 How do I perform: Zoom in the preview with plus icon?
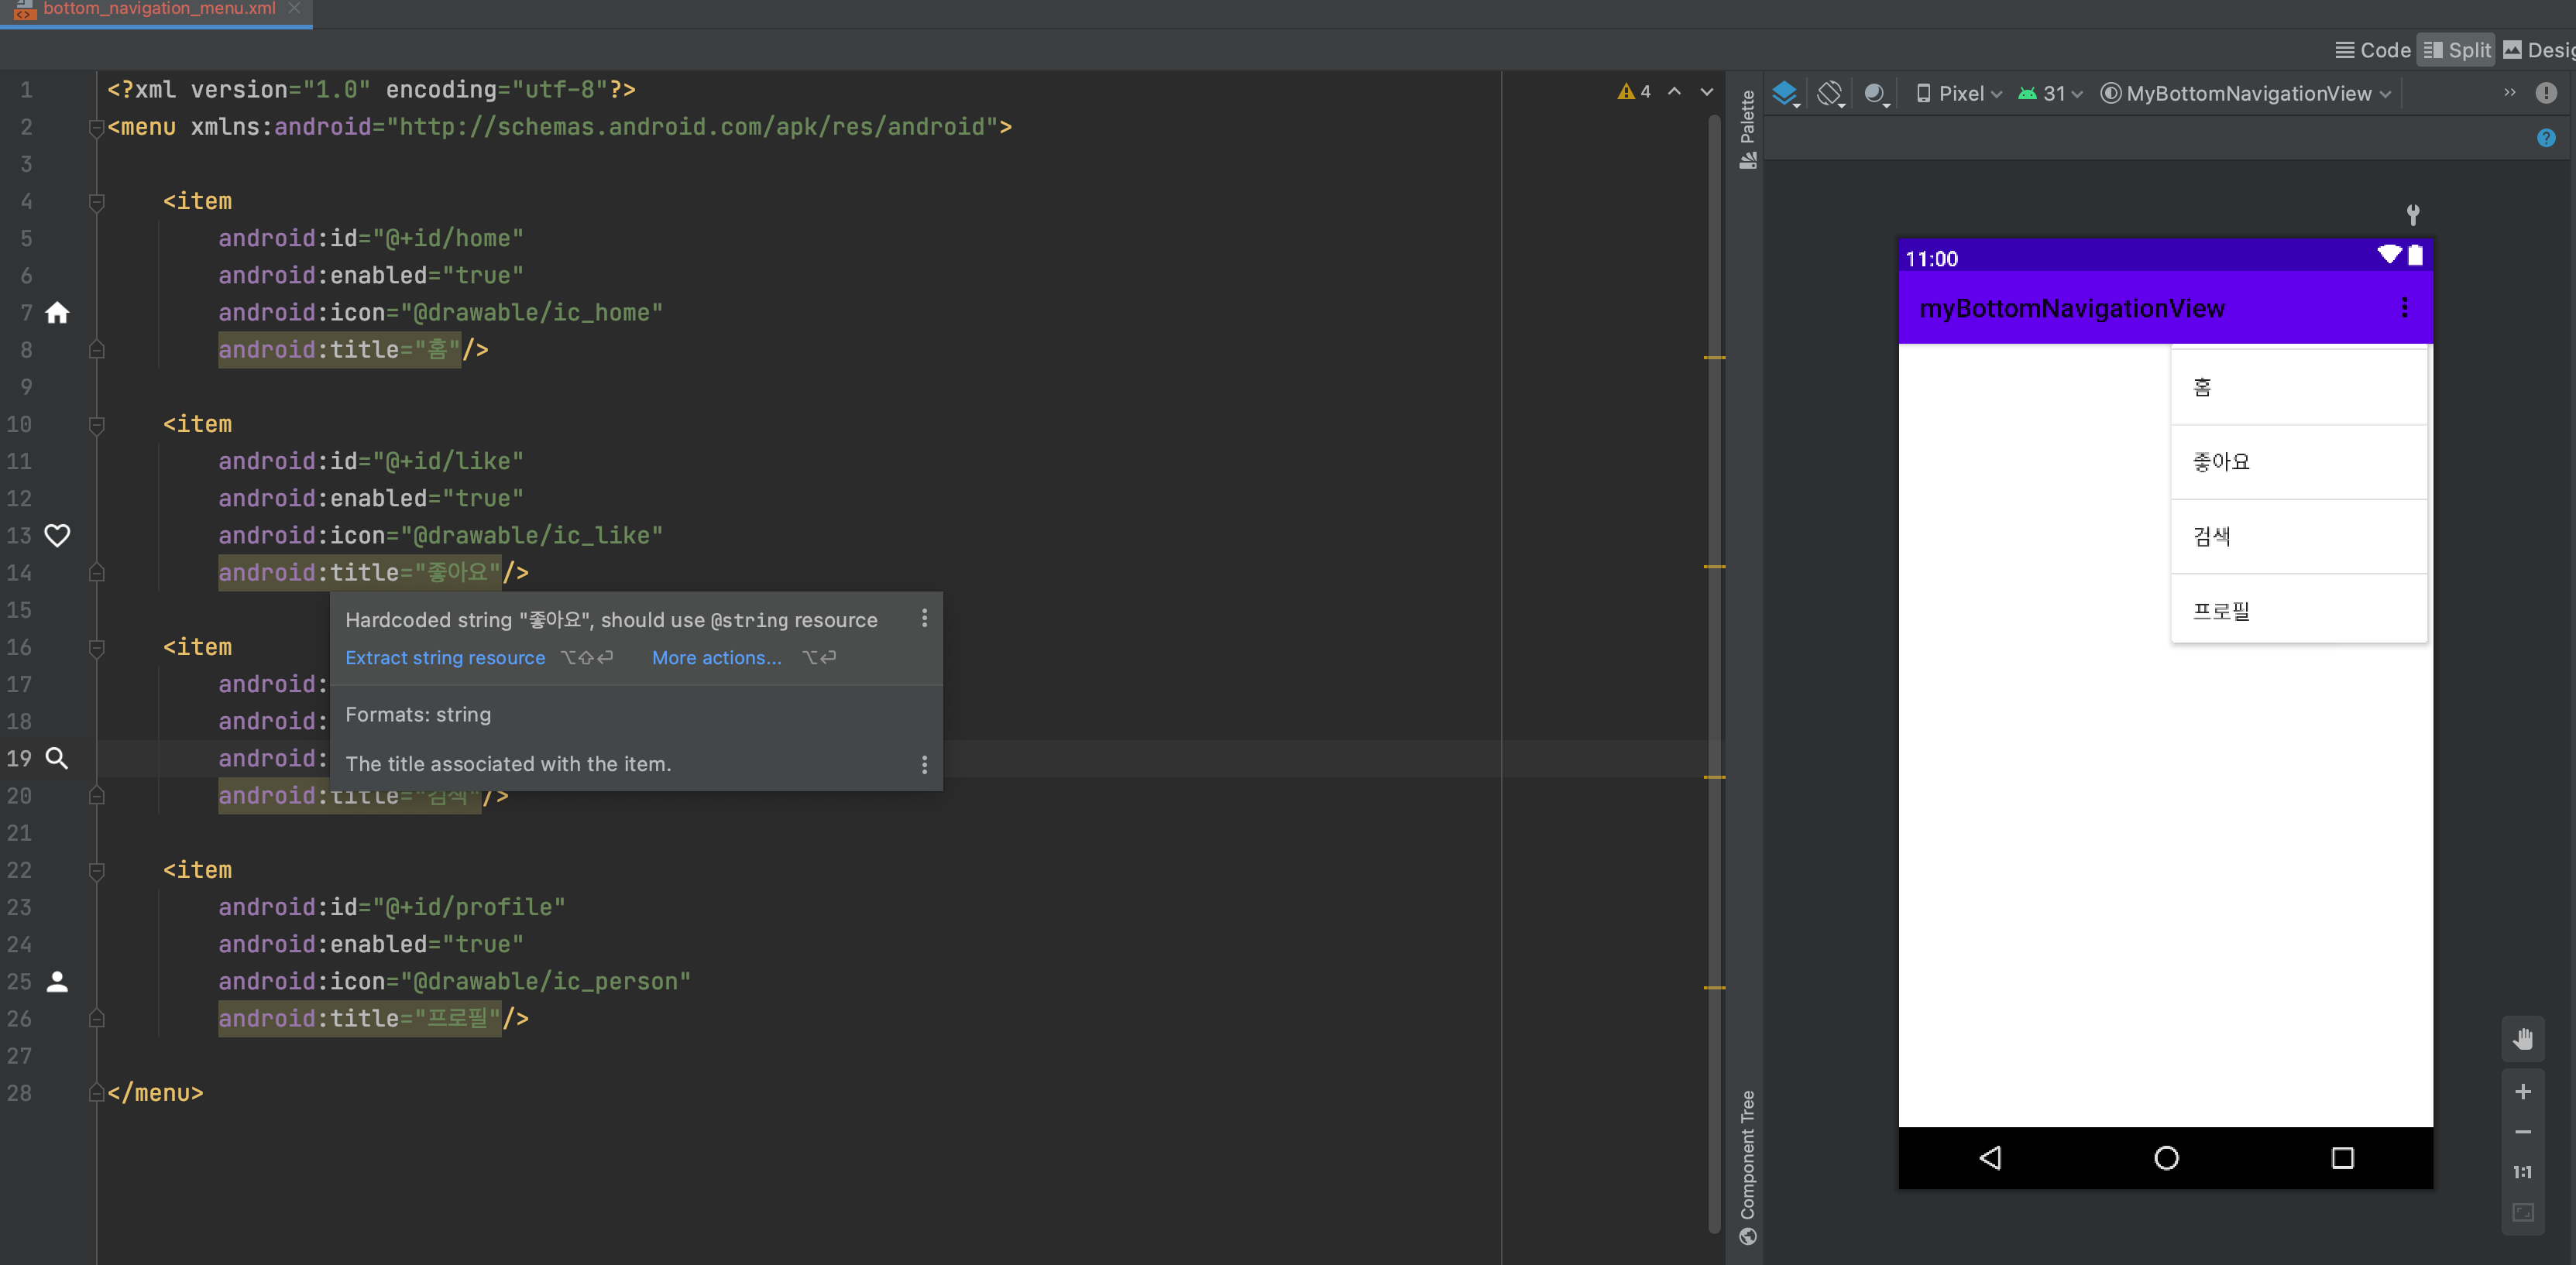tap(2523, 1091)
